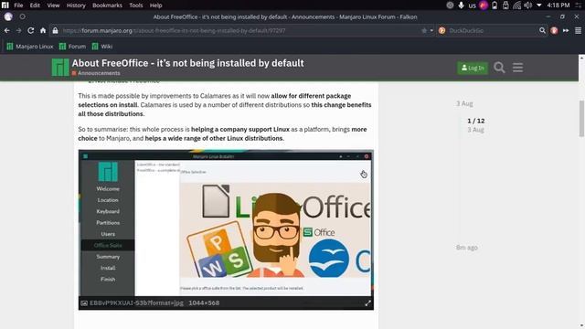Open the forum search magnifier
Image resolution: width=585 pixels, height=329 pixels.
click(499, 68)
